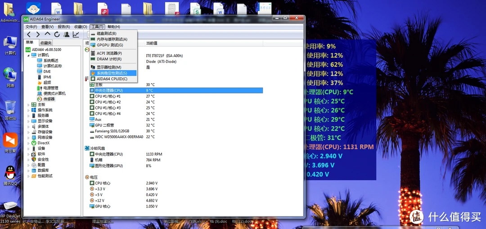The image size is (486, 229).
Task: Open the 收藏(O) menu
Action: tap(81, 27)
